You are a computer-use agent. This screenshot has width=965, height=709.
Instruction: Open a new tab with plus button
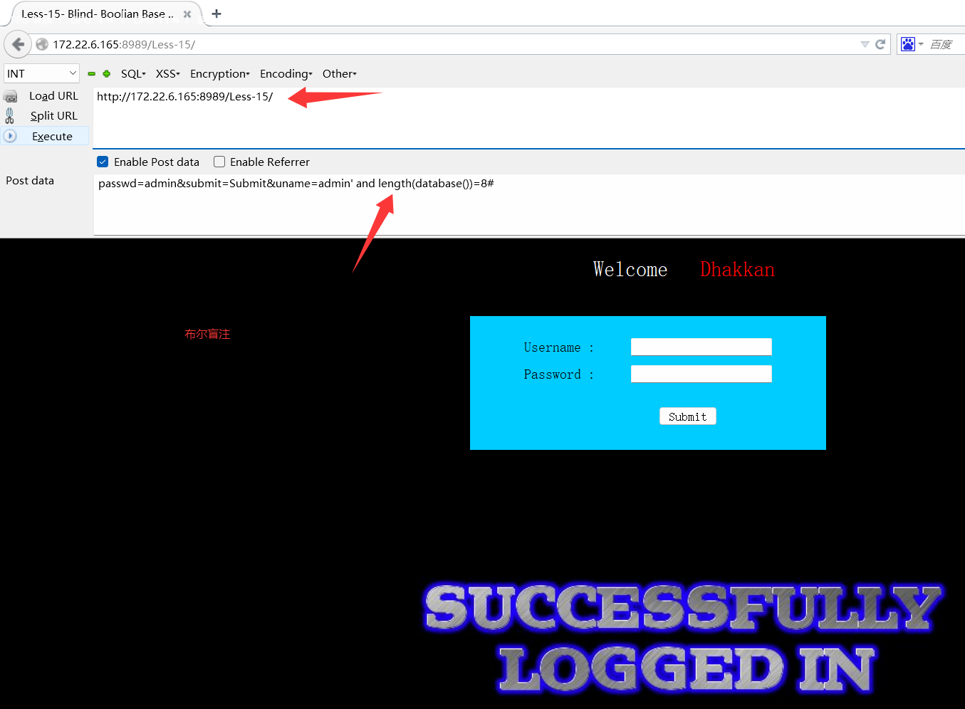pos(217,14)
